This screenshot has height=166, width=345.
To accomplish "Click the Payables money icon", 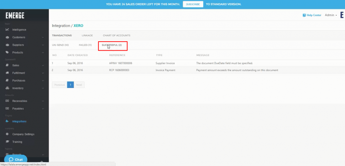I will pyautogui.click(x=7, y=108).
